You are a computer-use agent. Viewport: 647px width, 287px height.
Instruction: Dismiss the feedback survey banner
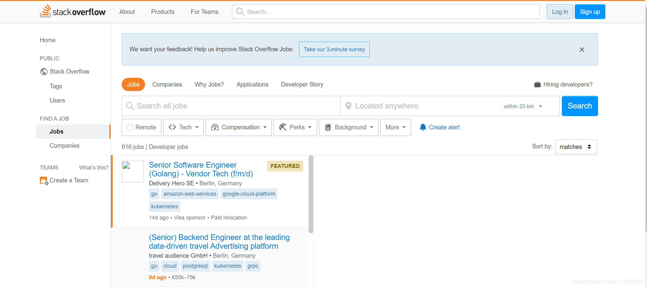pos(582,49)
